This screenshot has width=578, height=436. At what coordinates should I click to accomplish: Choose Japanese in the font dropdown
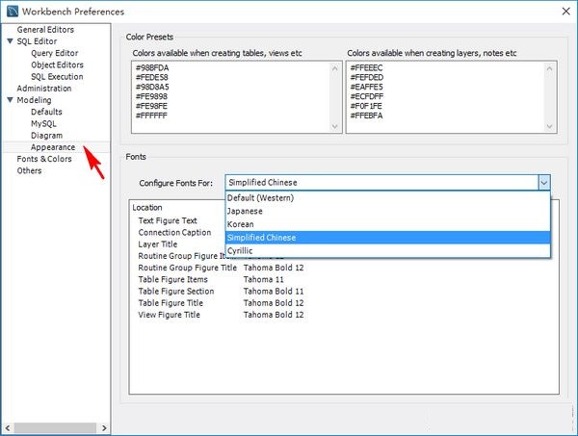(x=247, y=211)
